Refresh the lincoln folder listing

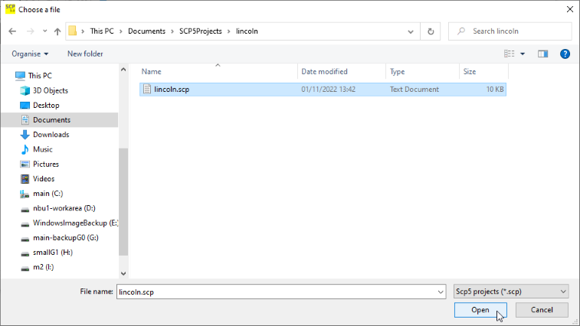point(431,31)
